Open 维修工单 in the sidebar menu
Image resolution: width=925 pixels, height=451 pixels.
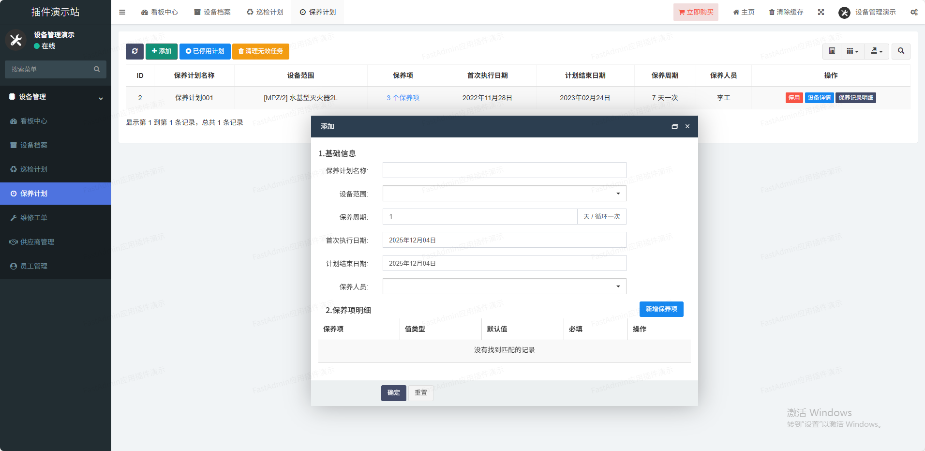pos(34,218)
